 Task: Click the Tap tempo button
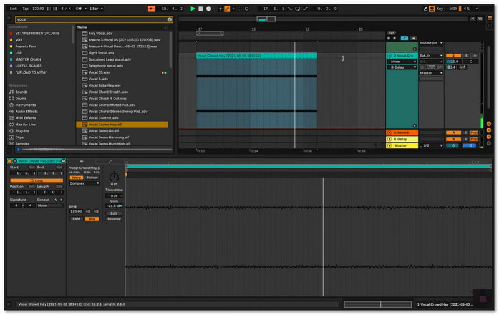click(26, 9)
